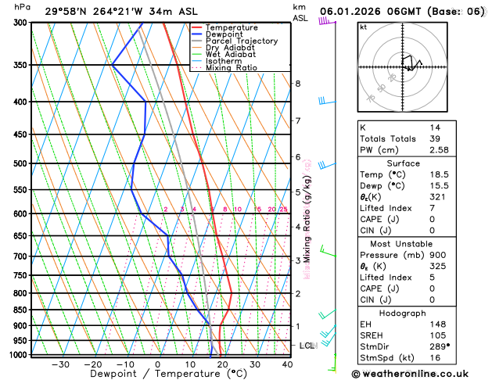Click the 1 km altitude axis label
The image size is (492, 380).
tap(298, 326)
